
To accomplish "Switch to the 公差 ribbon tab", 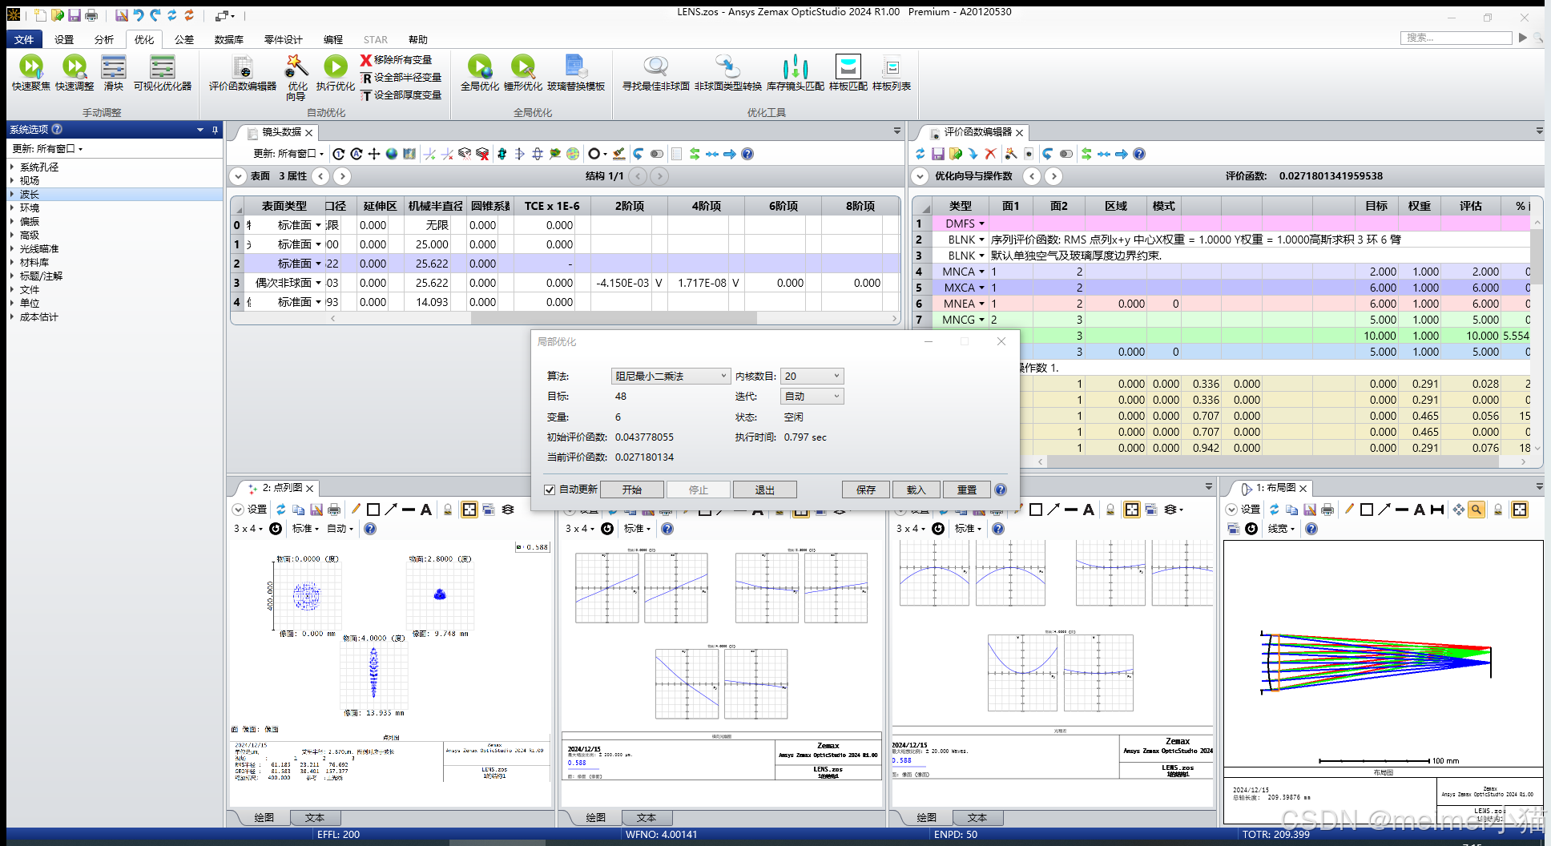I will [x=184, y=39].
